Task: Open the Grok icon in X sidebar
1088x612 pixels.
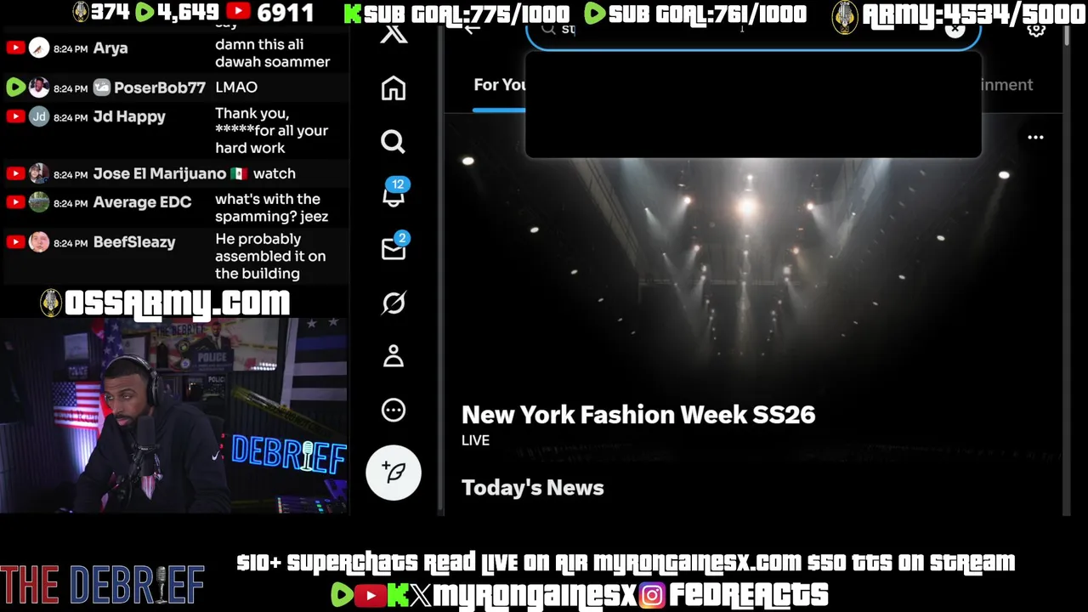Action: pos(393,303)
